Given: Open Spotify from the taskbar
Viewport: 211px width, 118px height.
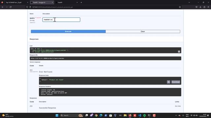Looking at the screenshot, I should coord(144,115).
